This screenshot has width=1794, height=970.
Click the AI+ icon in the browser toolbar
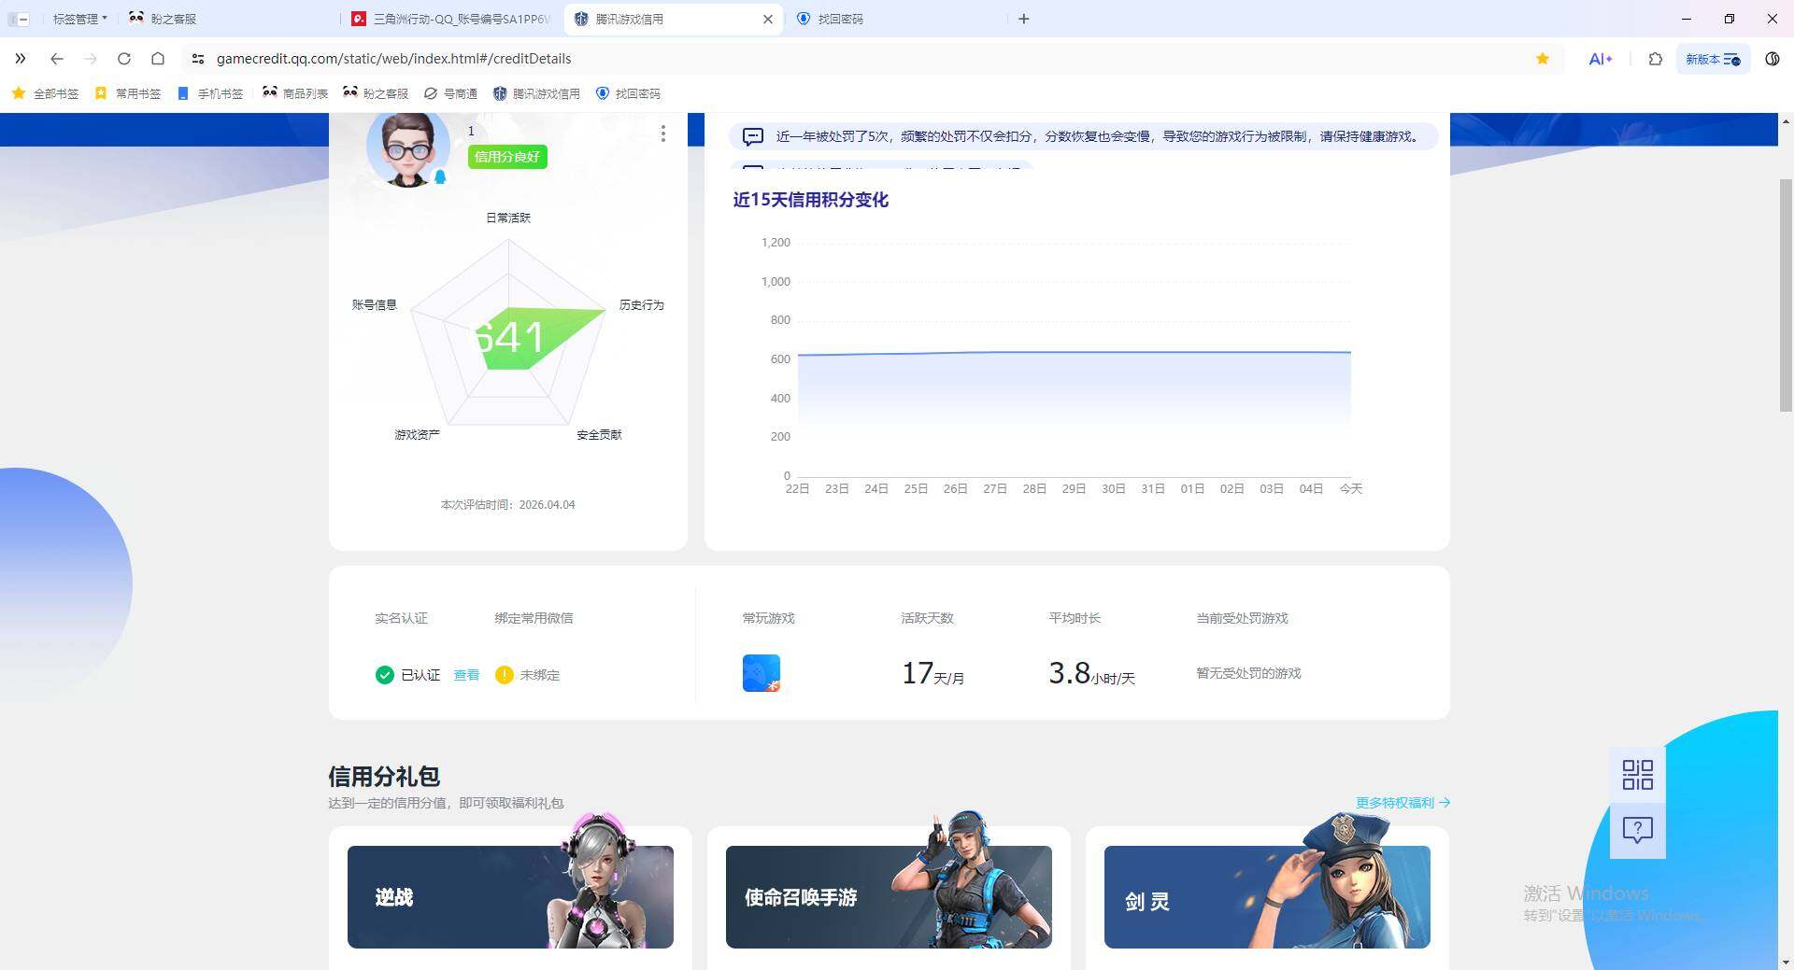[x=1600, y=58]
